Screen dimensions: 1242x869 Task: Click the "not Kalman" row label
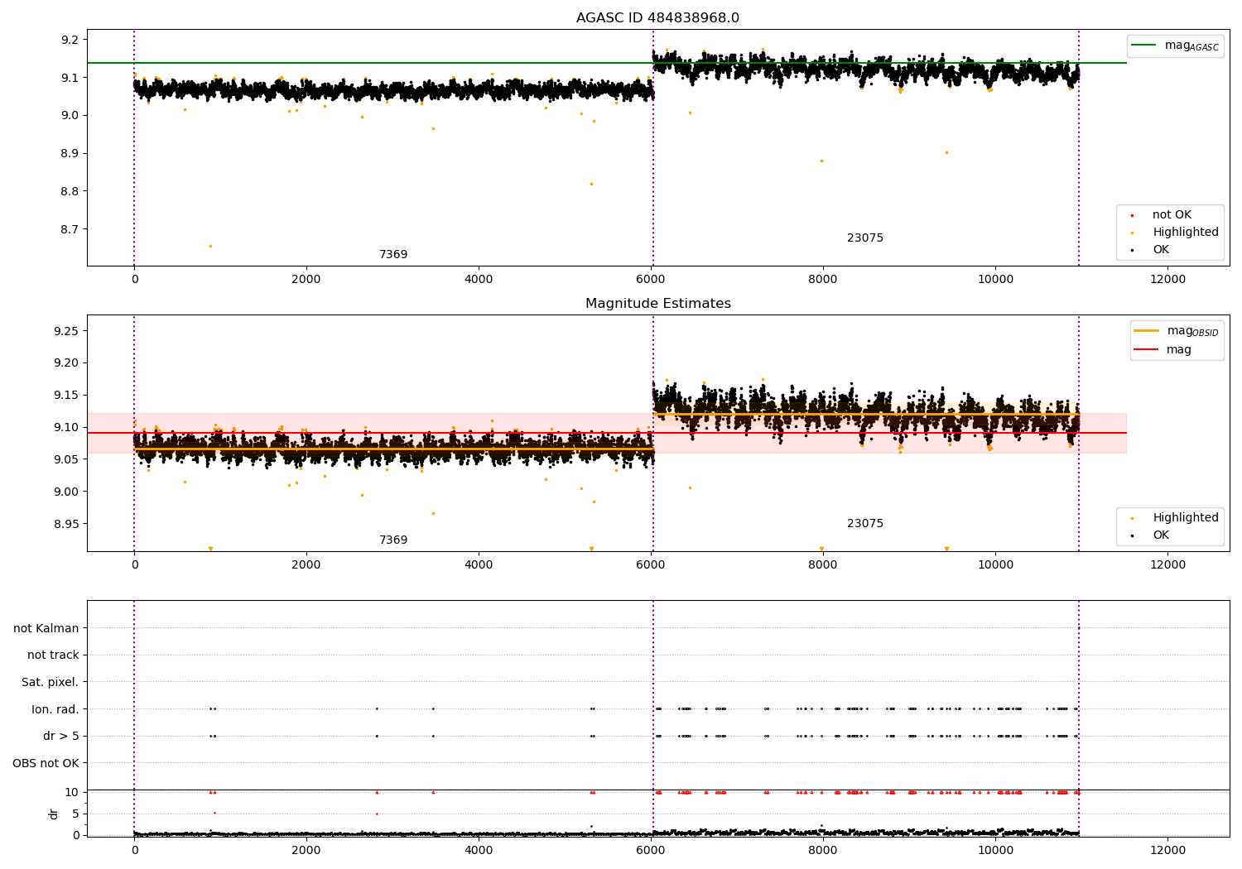(x=46, y=629)
